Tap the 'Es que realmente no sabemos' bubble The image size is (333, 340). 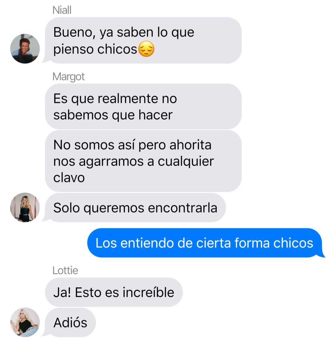tap(143, 107)
